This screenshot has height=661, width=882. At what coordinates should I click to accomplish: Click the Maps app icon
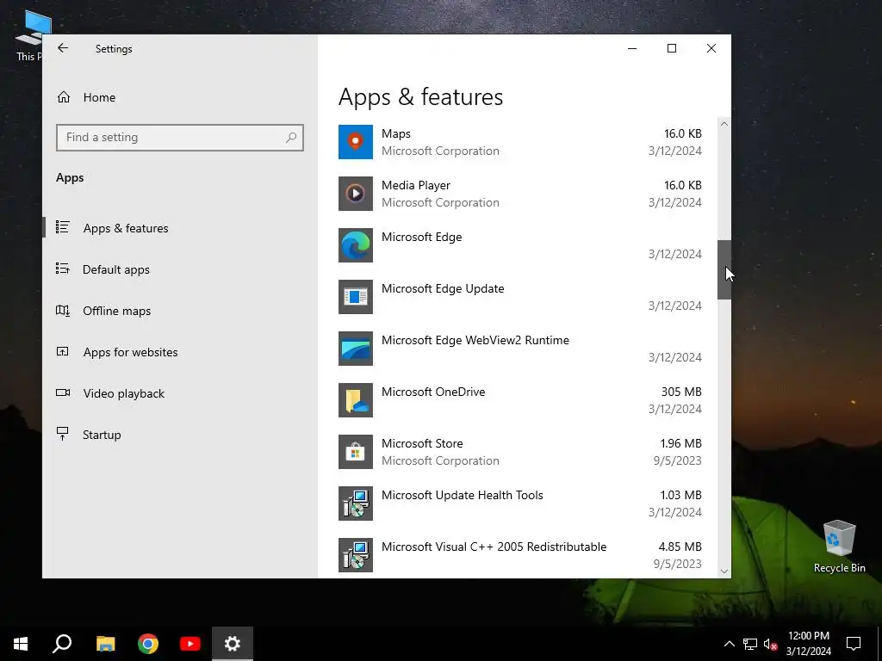[x=356, y=142]
